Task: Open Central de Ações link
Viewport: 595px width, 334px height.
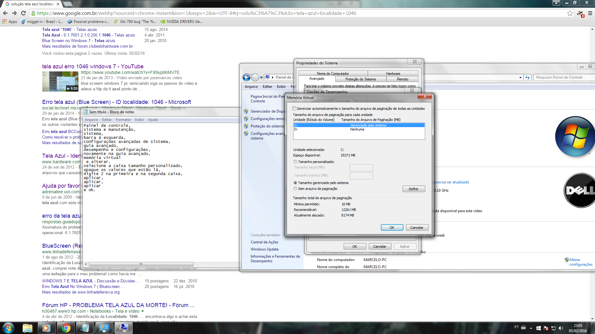Action: tap(264, 242)
